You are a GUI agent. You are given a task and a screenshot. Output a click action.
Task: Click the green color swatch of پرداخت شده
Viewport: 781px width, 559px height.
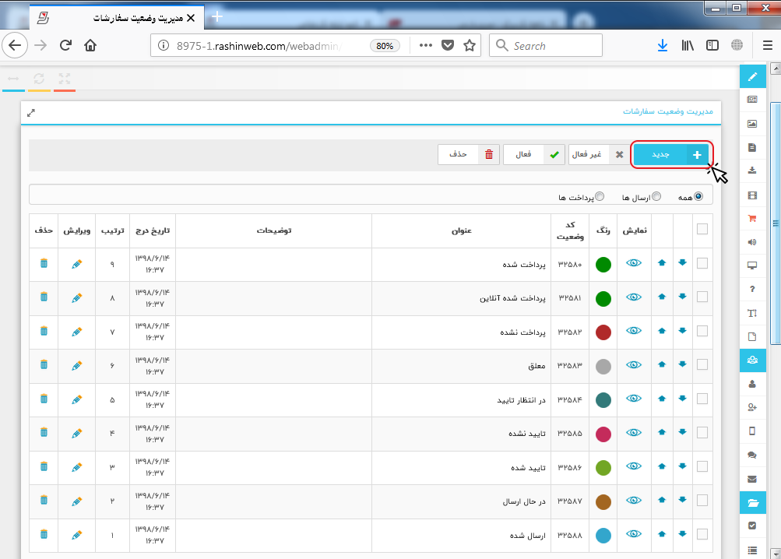point(603,265)
